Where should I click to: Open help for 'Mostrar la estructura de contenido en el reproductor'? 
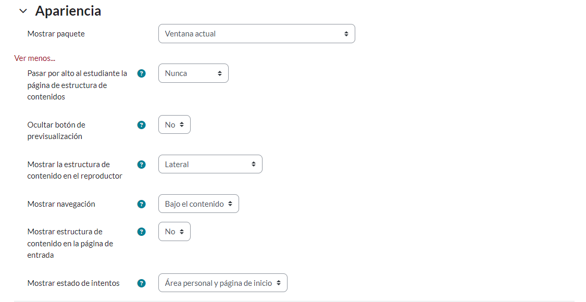tap(141, 164)
